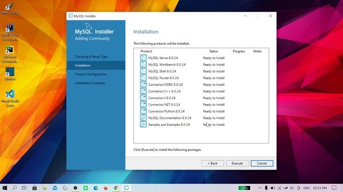Screen dimensions: 343x192
Task: Open the notification center
Action: click(x=334, y=188)
